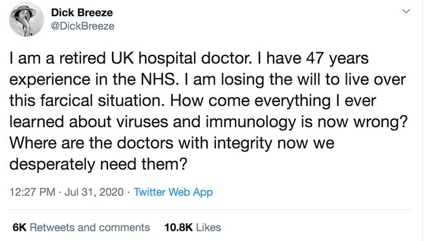Screen dimensions: 427x241
Task: Open Dick Breeze's profile avatar photo
Action: [27, 19]
